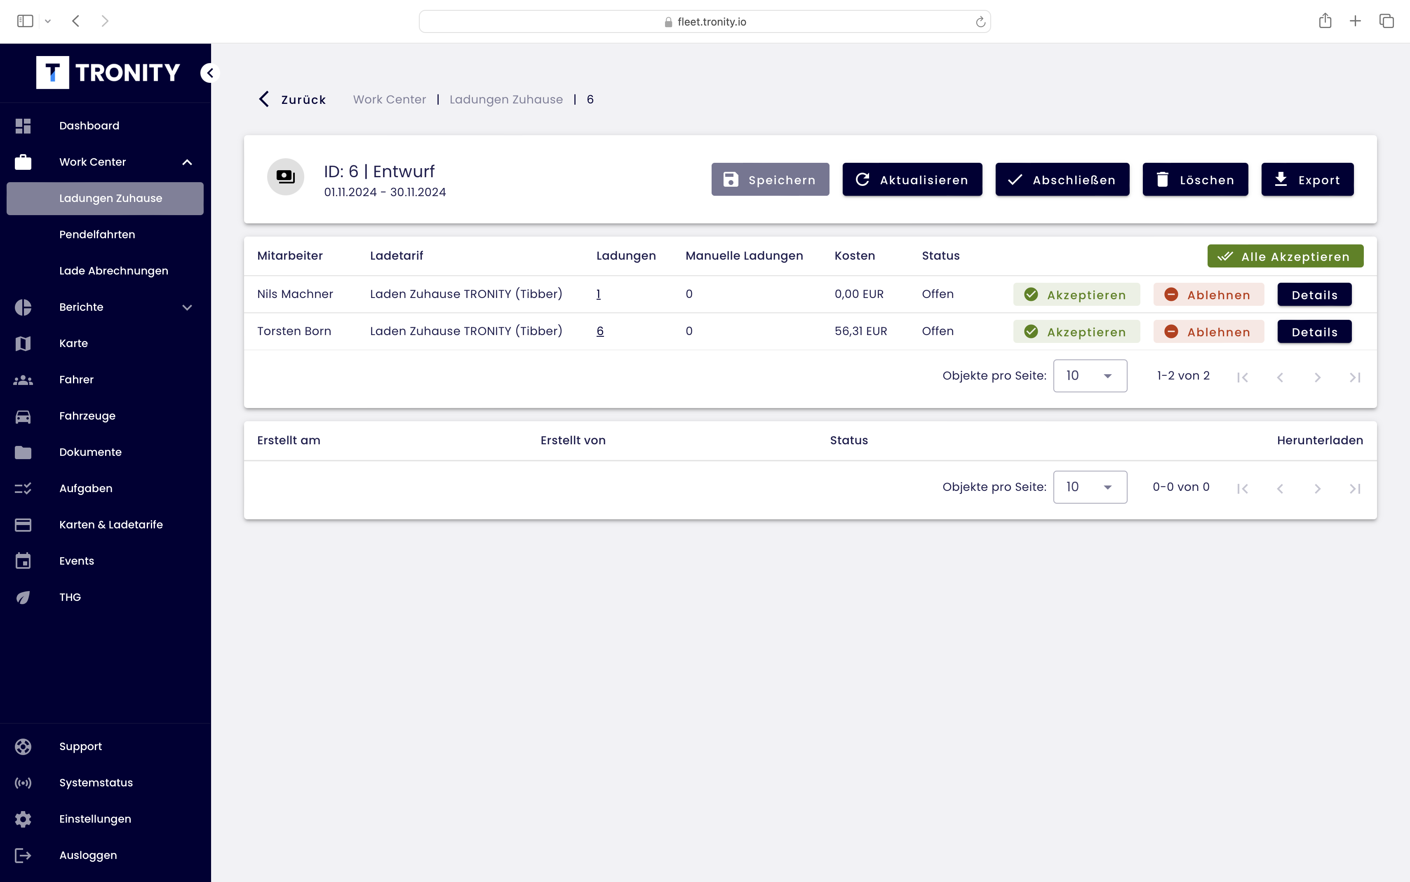Image resolution: width=1410 pixels, height=882 pixels.
Task: Open the charging table's rows per page dropdown
Action: point(1089,375)
